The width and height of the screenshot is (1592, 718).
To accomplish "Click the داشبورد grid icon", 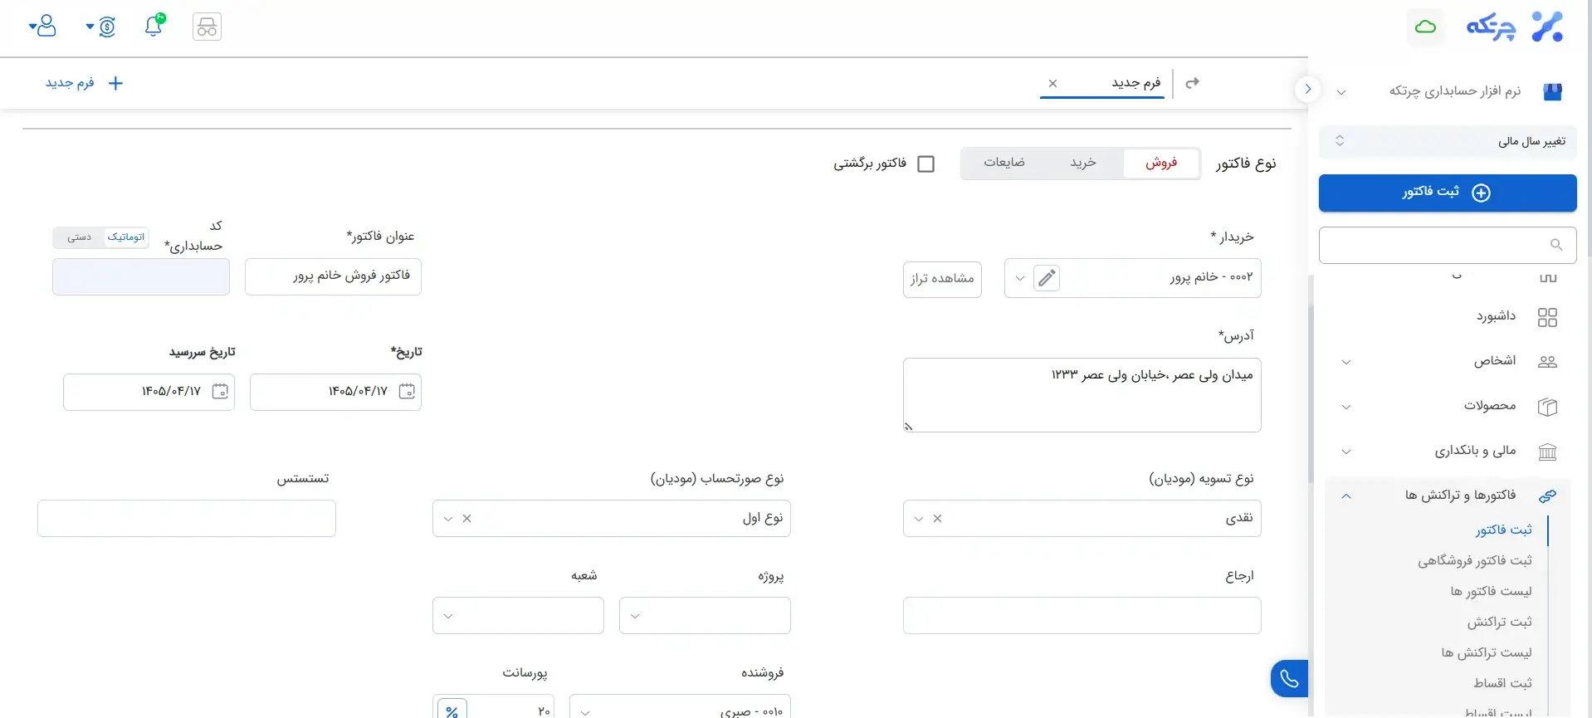I will pos(1547,317).
